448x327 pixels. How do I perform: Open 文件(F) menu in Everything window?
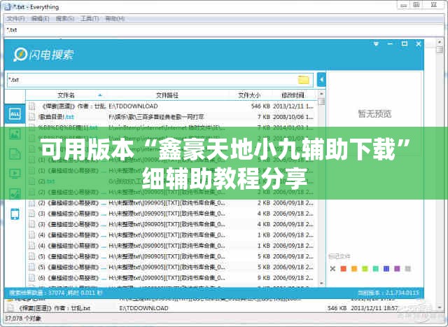[x=15, y=19]
